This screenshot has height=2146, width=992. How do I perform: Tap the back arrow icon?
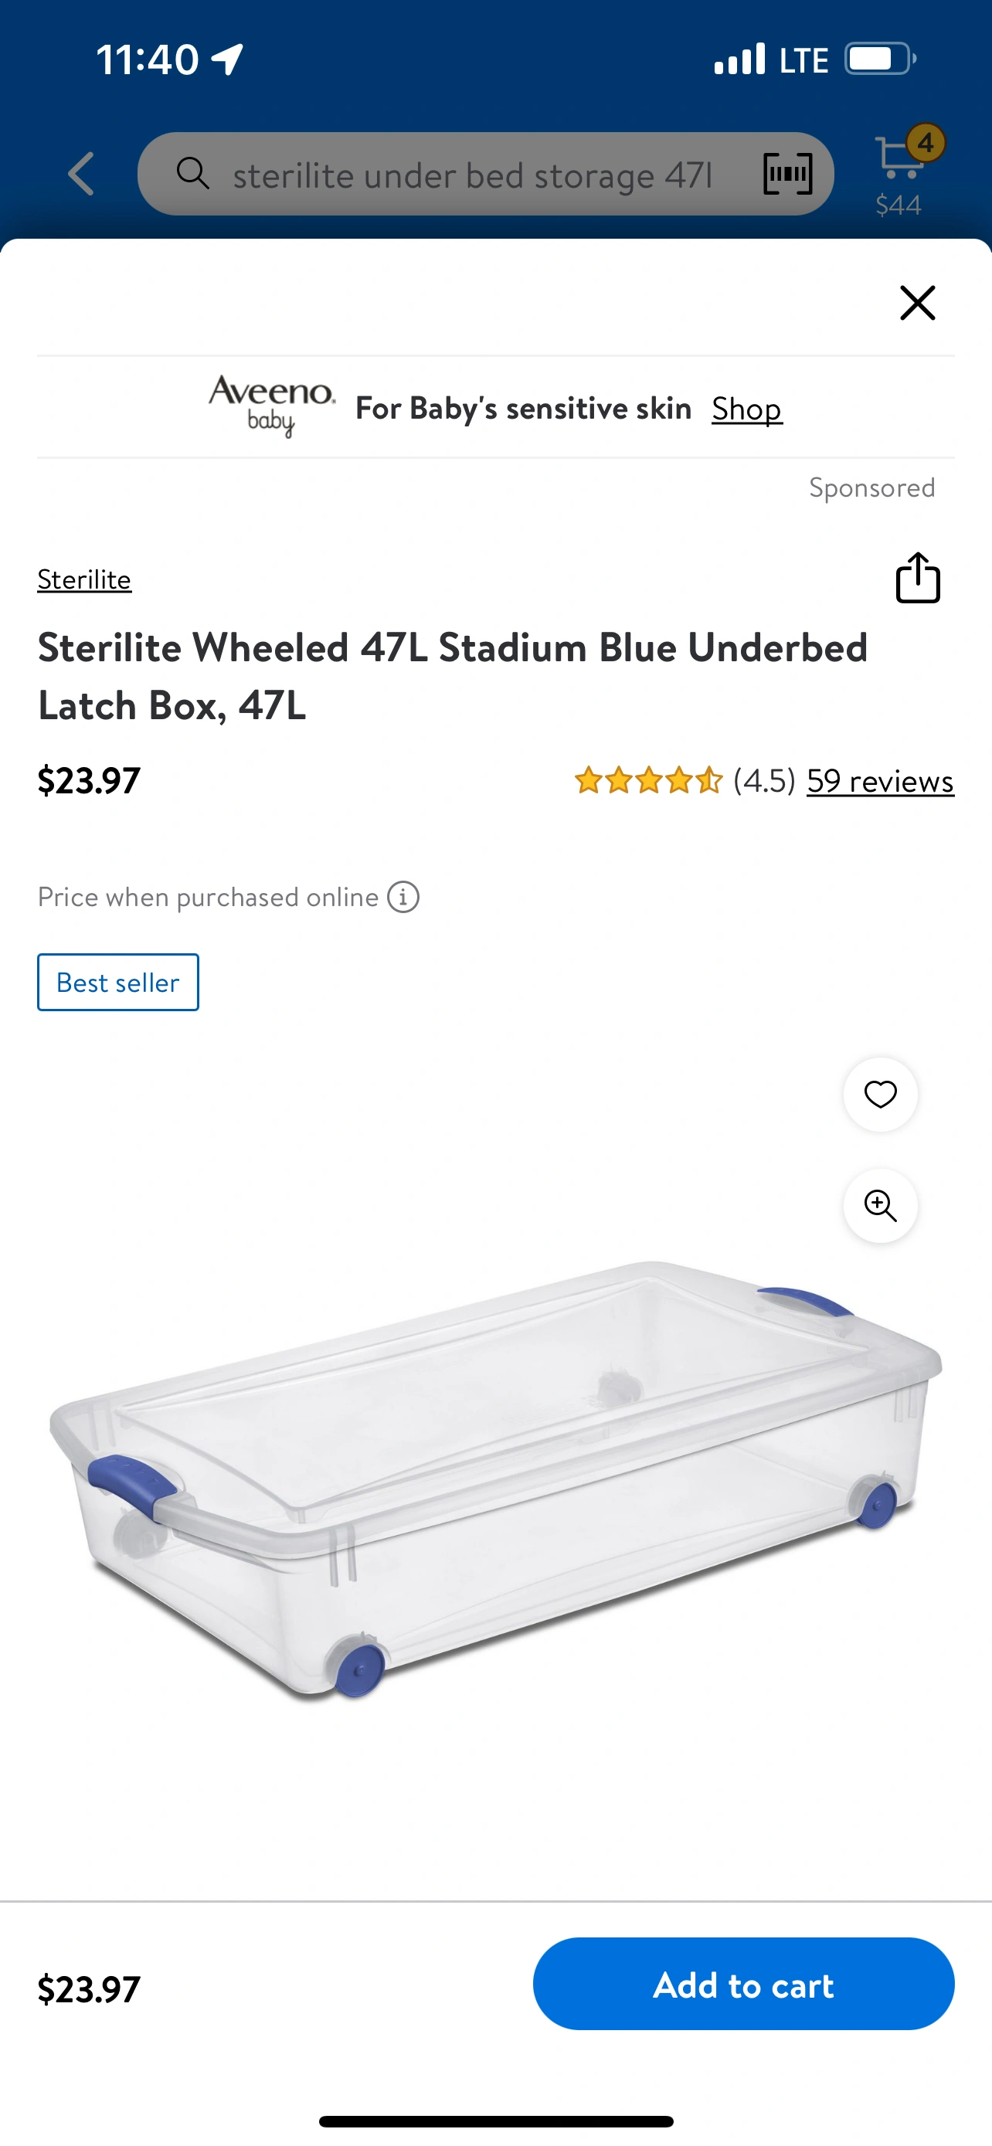(x=82, y=174)
